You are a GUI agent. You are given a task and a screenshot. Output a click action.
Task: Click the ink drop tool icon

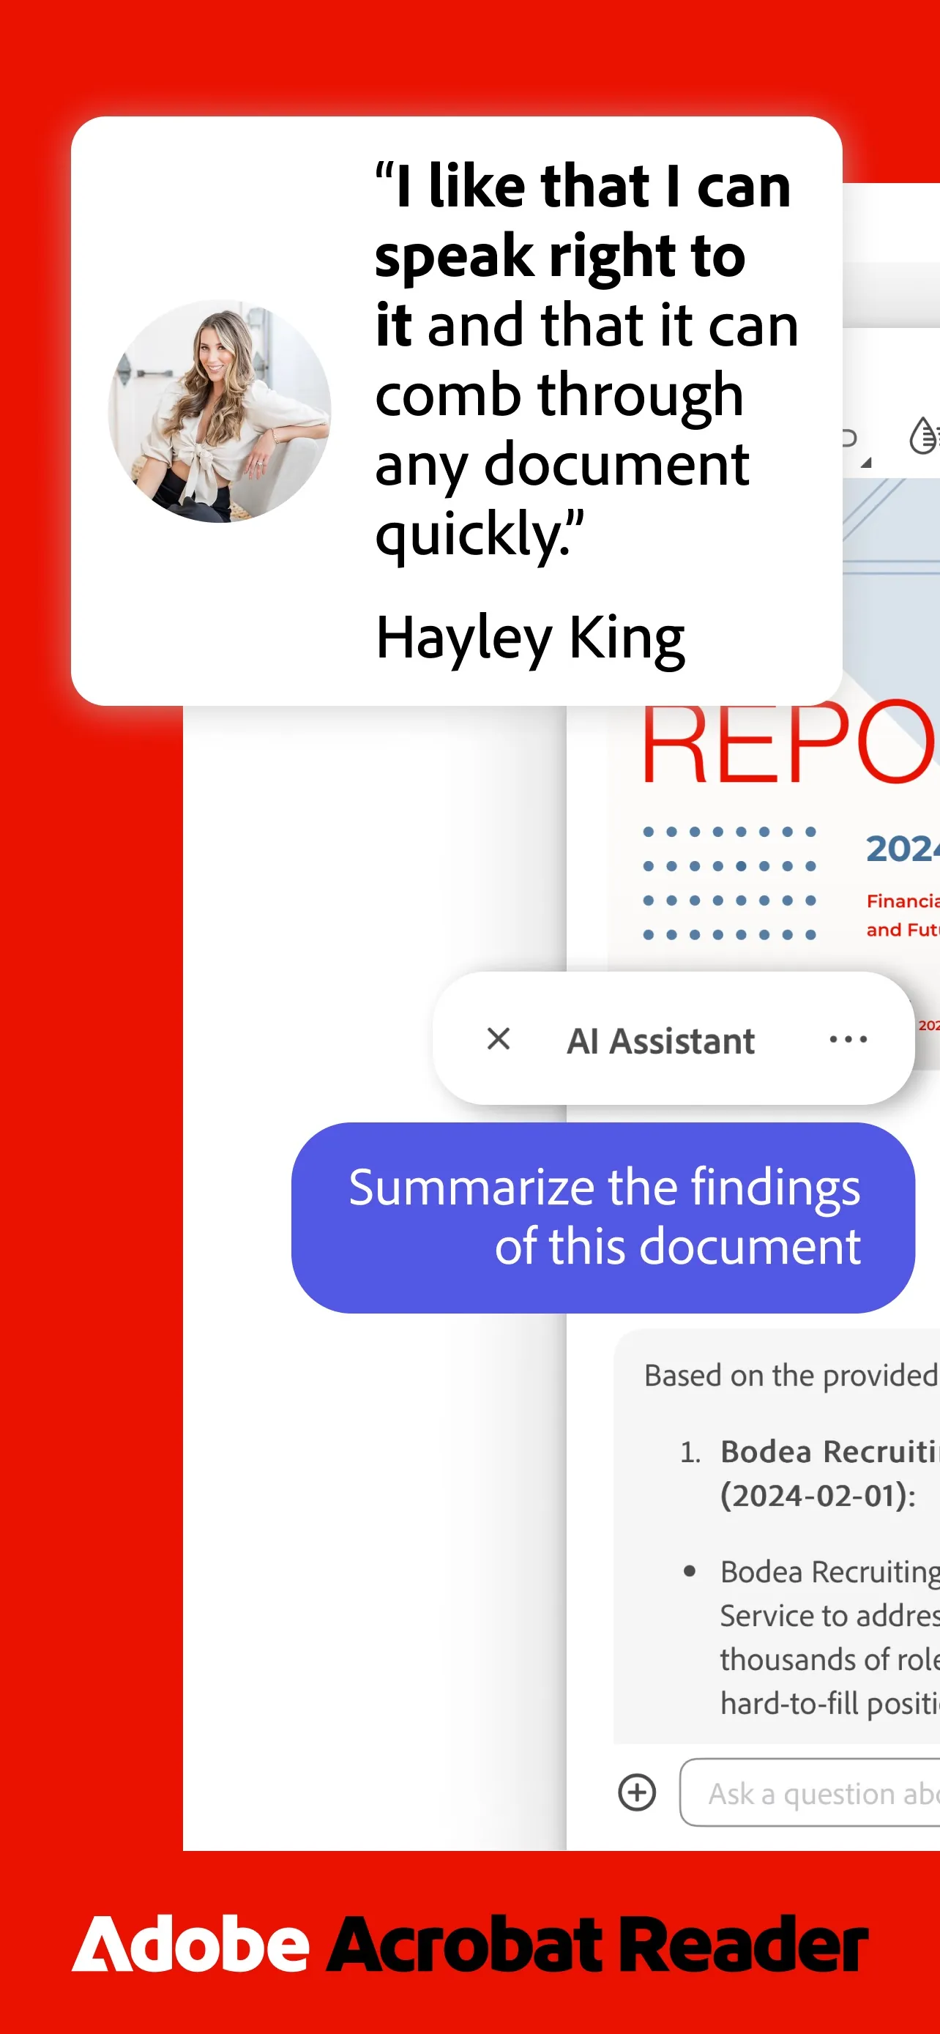click(x=922, y=436)
